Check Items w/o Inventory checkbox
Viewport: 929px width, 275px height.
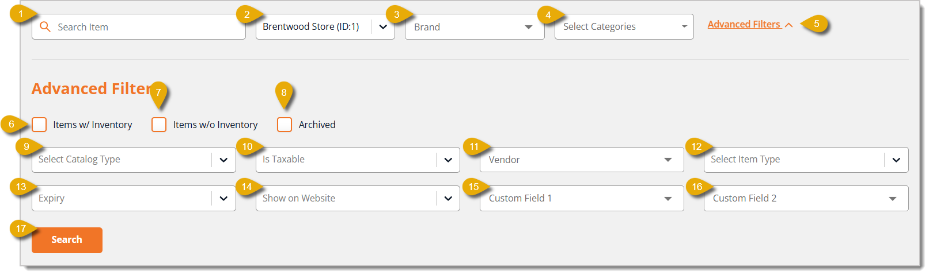(x=159, y=125)
